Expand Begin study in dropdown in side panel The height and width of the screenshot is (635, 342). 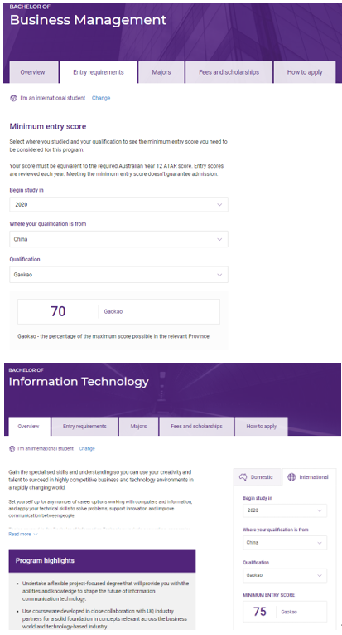coord(285,510)
